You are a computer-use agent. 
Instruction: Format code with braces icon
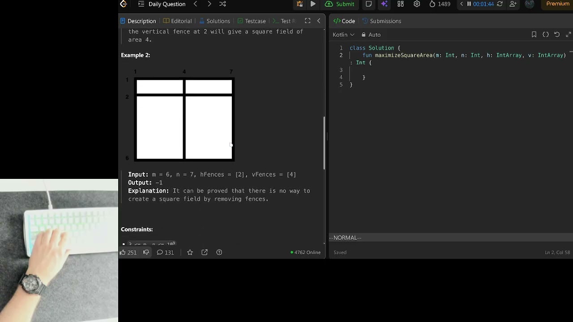pyautogui.click(x=546, y=34)
